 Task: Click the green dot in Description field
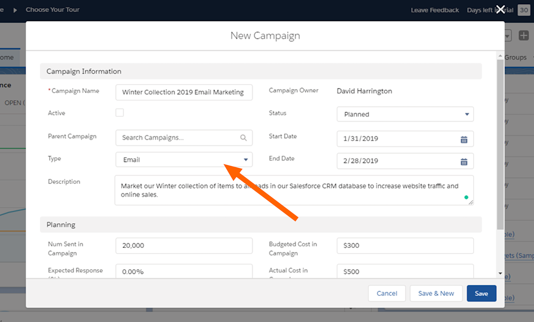pos(466,197)
